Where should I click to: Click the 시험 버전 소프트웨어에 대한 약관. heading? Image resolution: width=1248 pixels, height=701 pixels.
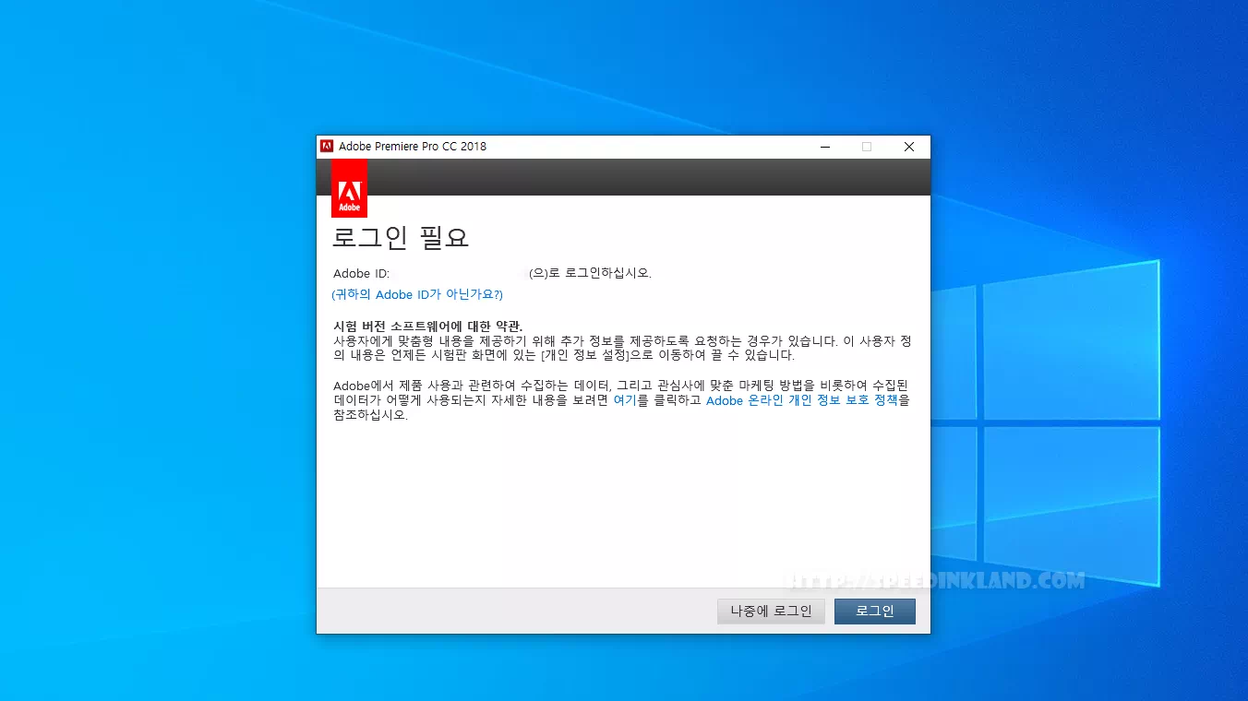click(x=428, y=327)
